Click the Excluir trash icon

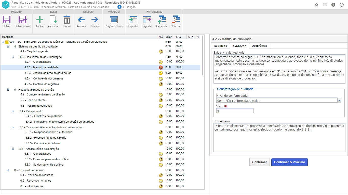67,20
